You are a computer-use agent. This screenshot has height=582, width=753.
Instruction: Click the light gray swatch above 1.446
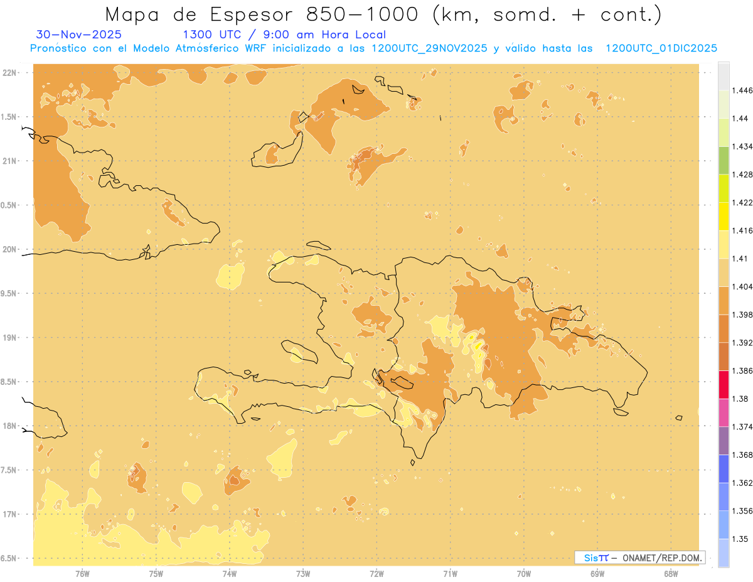[724, 76]
